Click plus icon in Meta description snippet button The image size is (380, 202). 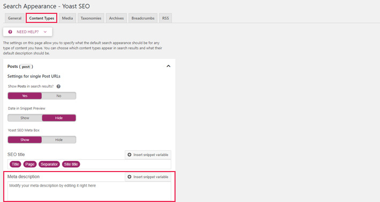pyautogui.click(x=130, y=177)
